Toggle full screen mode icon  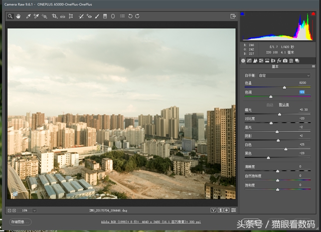pos(233,16)
